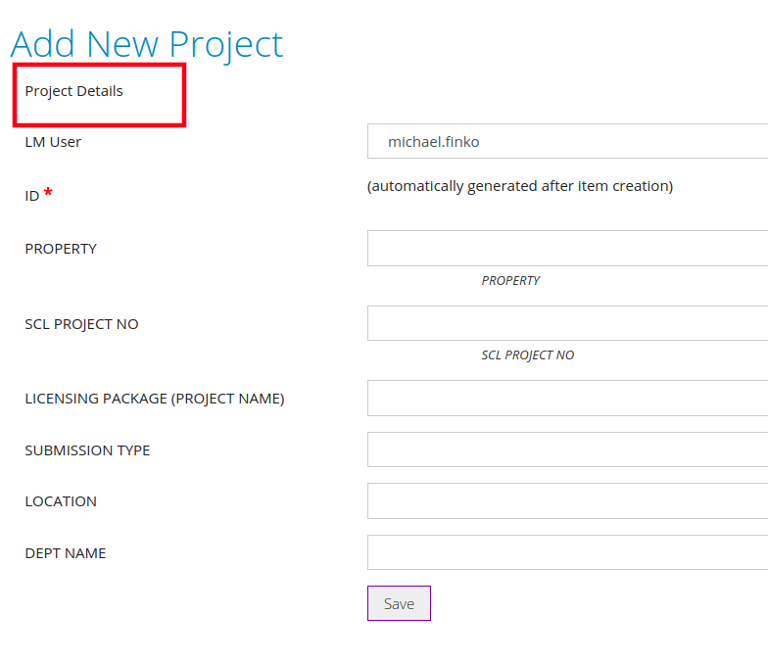Viewport: 768px width, 661px height.
Task: Click the Save button
Action: pos(399,603)
